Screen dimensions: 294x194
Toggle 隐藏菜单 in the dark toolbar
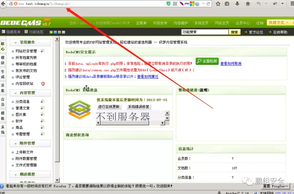pyautogui.click(x=11, y=32)
